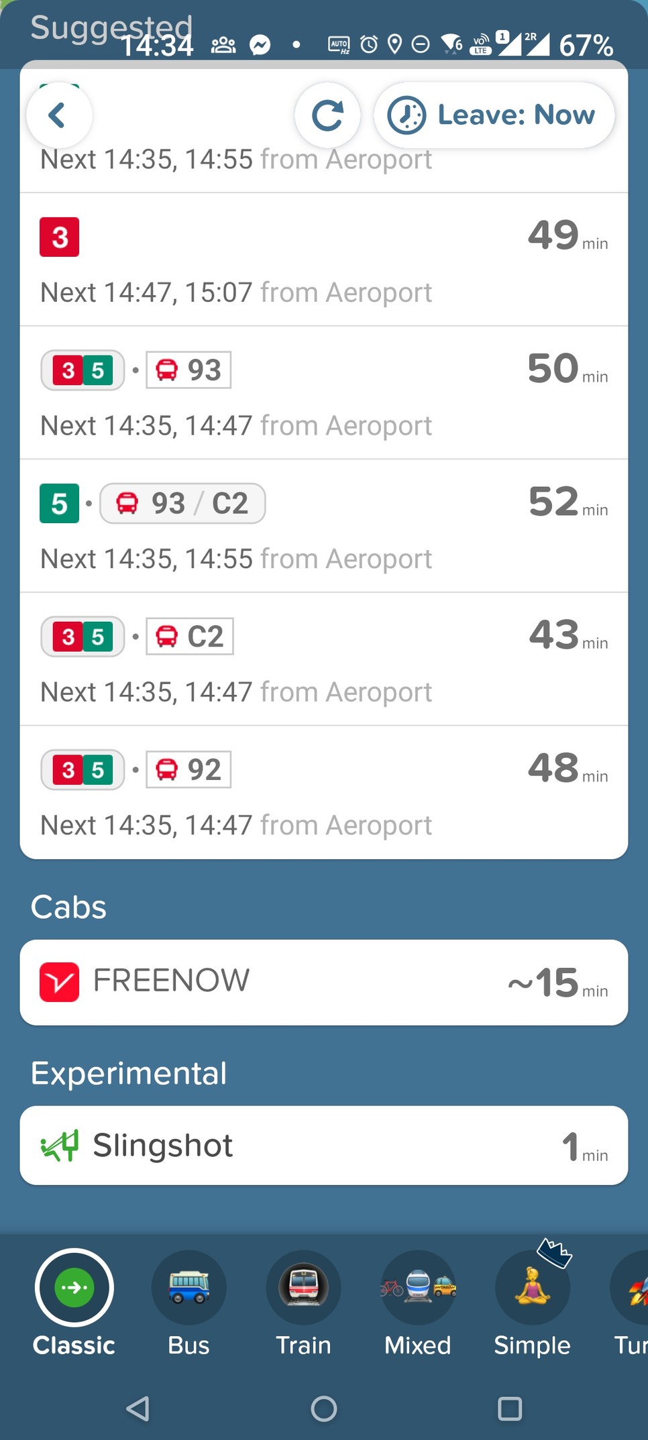Choose the 48 min route with bus 92
Viewport: 648px width, 1440px height.
coord(324,793)
